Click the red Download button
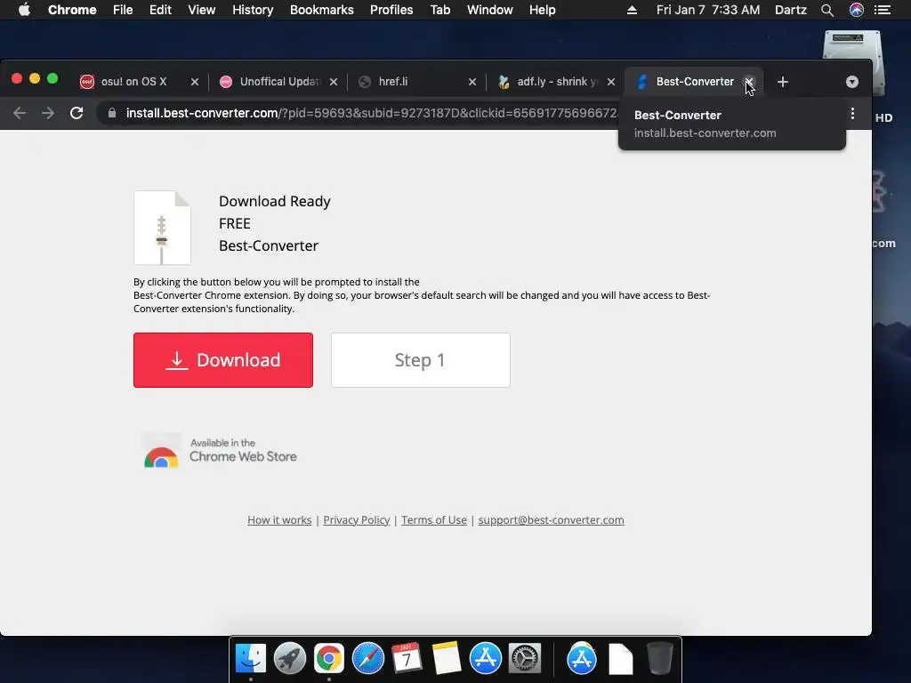 coord(223,360)
